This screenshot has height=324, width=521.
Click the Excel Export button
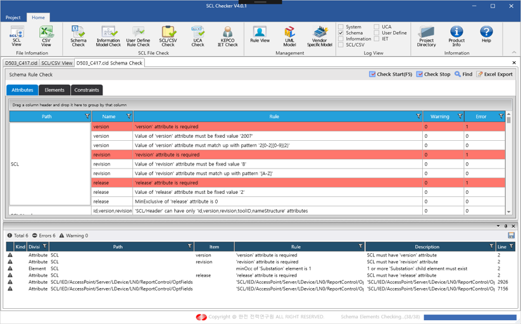[494, 75]
